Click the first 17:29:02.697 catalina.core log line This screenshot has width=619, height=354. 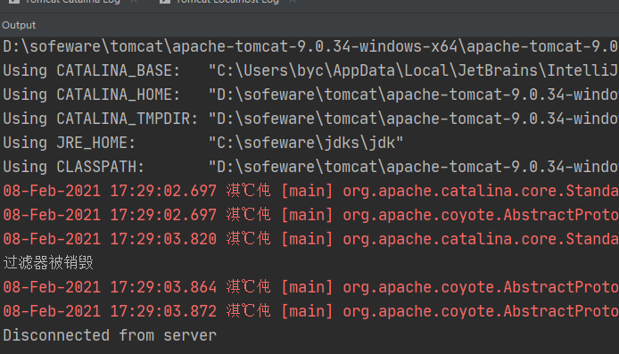click(x=310, y=191)
